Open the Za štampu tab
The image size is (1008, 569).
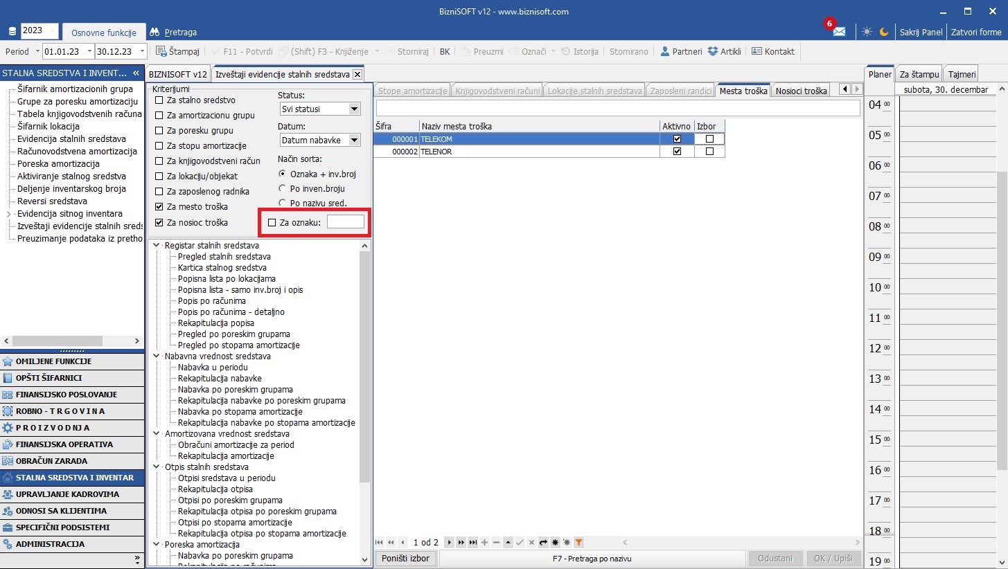[919, 74]
